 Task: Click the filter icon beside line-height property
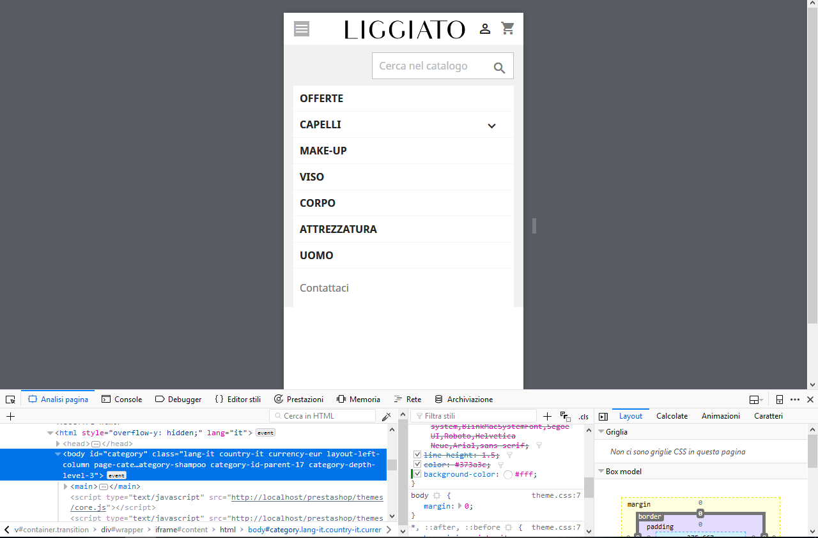[x=509, y=455]
